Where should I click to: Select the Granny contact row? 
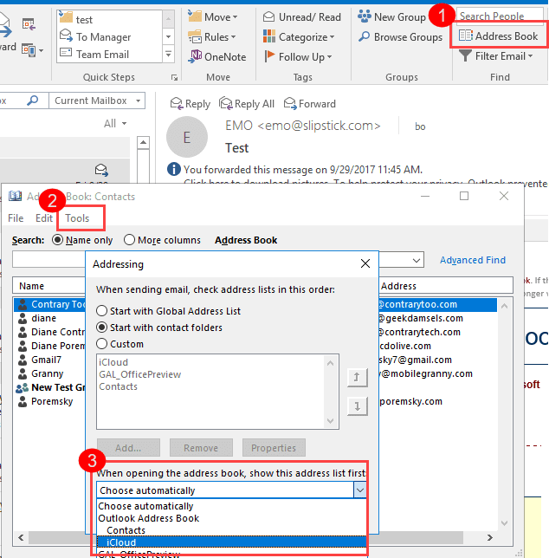[x=48, y=373]
